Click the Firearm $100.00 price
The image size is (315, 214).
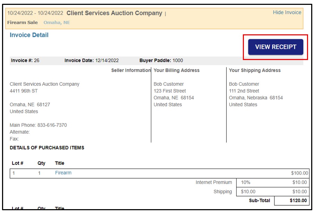pyautogui.click(x=299, y=173)
